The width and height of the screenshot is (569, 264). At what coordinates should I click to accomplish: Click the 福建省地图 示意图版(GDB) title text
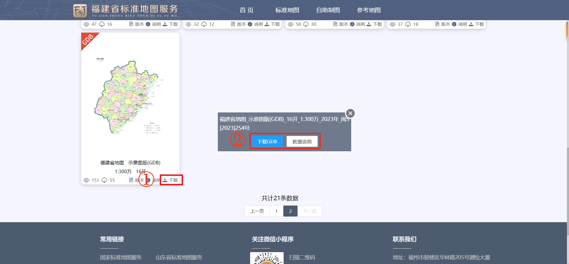click(x=130, y=163)
